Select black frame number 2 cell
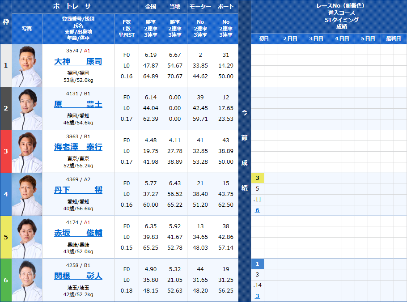Viewport: 407px width, 302px height. coord(6,109)
